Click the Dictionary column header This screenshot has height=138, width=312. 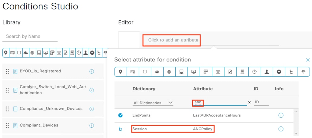click(144, 89)
